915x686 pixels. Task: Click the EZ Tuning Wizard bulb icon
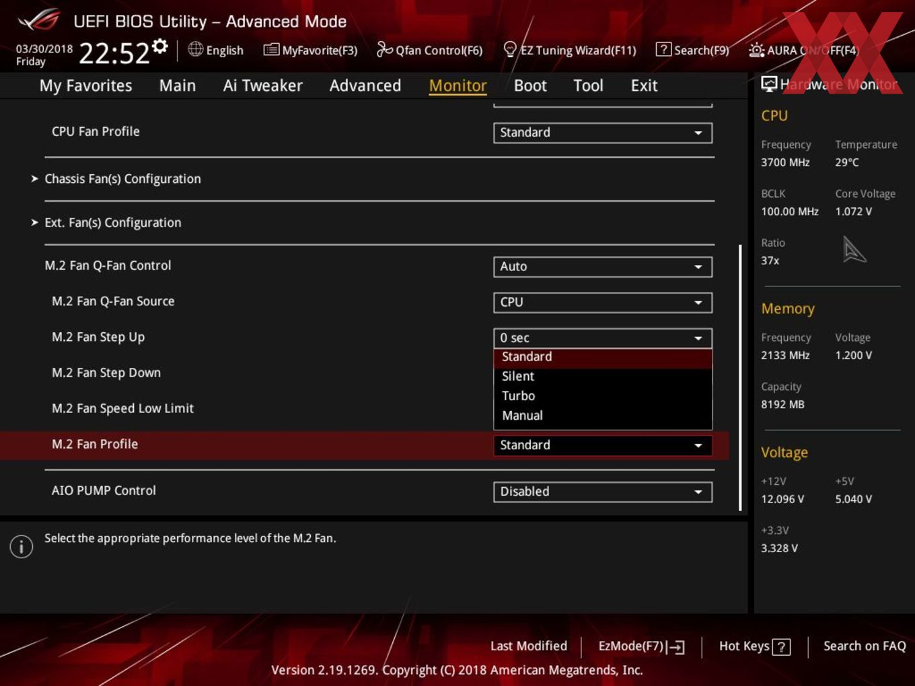510,49
